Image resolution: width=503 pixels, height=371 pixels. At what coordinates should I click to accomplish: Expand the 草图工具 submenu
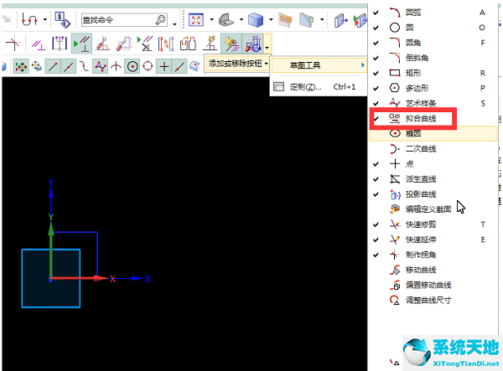(x=319, y=65)
